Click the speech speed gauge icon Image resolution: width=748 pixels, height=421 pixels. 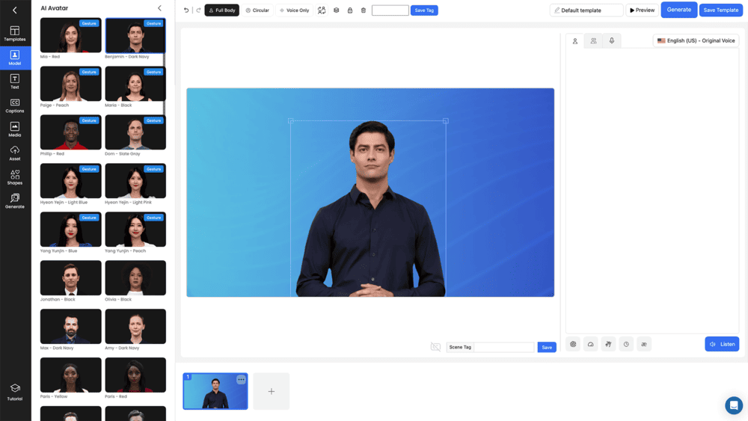click(591, 344)
